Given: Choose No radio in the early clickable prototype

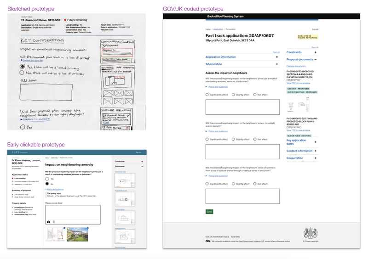Looking at the screenshot, I should (x=47, y=184).
